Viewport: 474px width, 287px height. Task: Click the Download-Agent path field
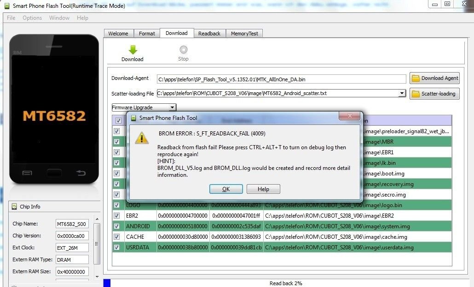282,79
